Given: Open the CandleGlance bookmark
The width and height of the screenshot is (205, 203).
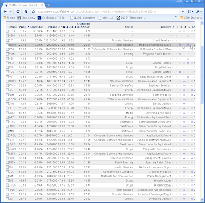Looking at the screenshot, I should [52, 17].
